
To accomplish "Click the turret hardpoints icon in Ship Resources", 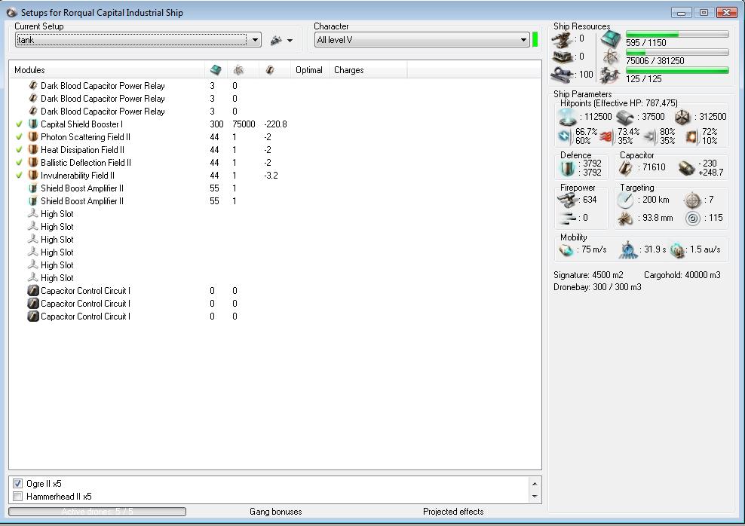I will [562, 39].
